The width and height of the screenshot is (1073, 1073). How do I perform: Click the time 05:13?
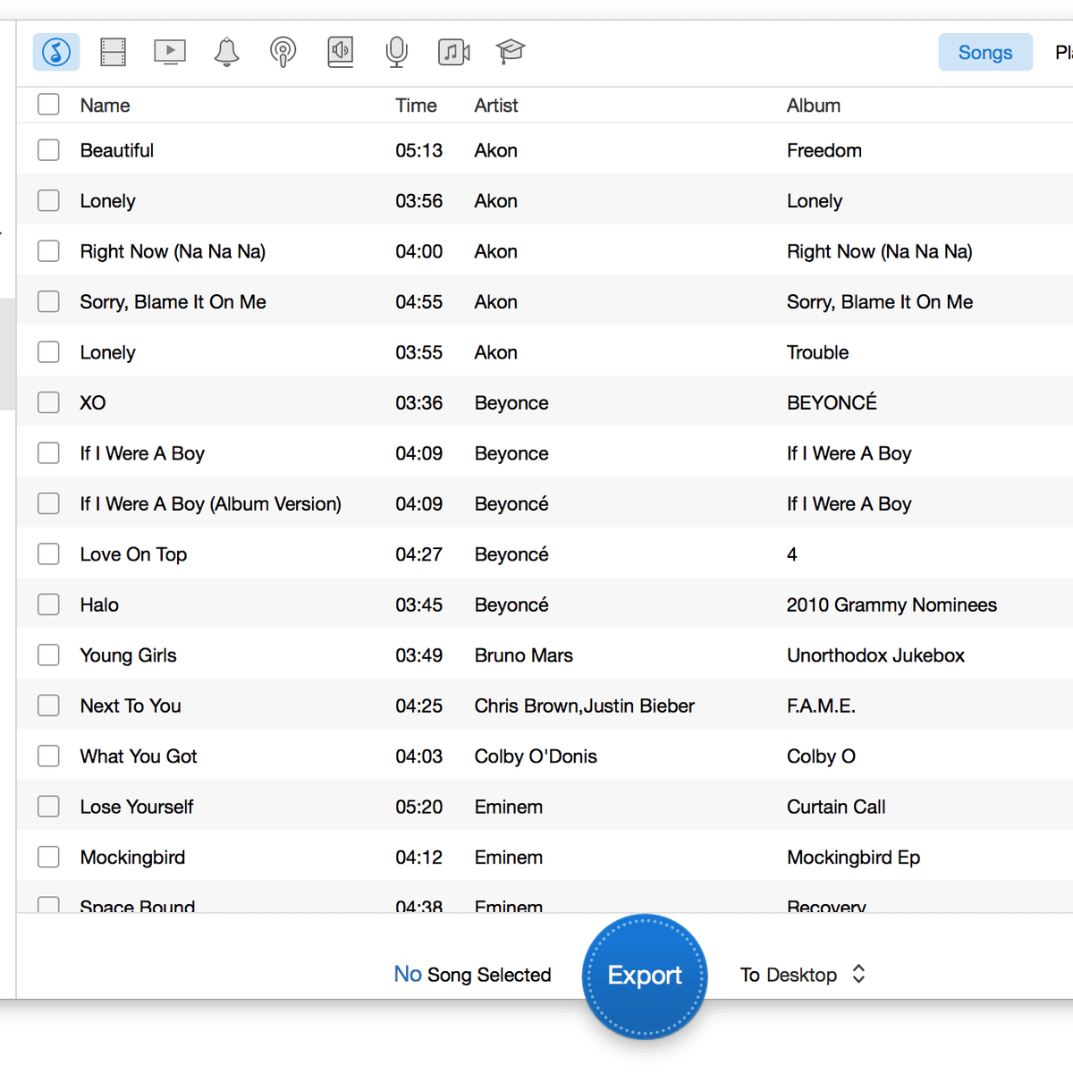[419, 150]
